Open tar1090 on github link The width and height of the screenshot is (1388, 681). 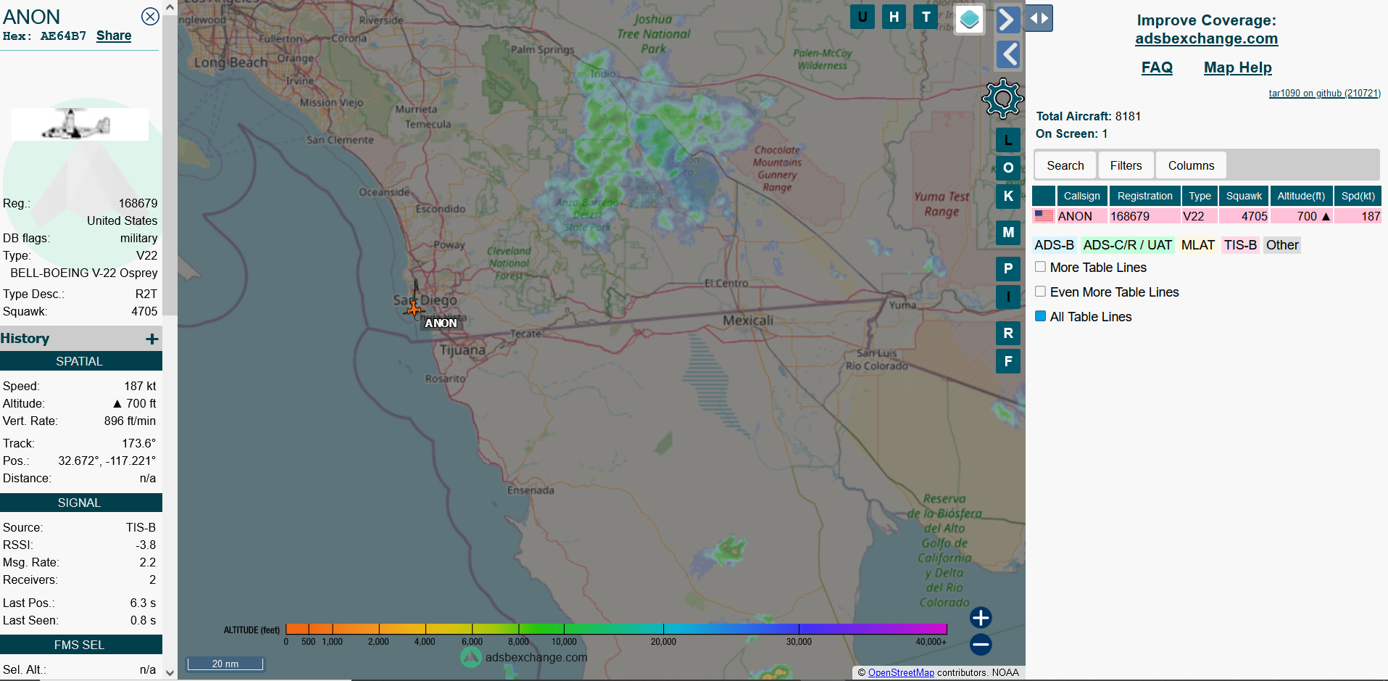click(1324, 93)
